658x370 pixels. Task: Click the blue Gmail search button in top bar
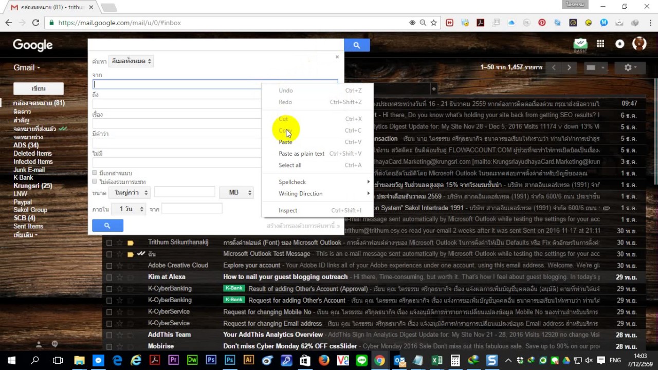356,45
